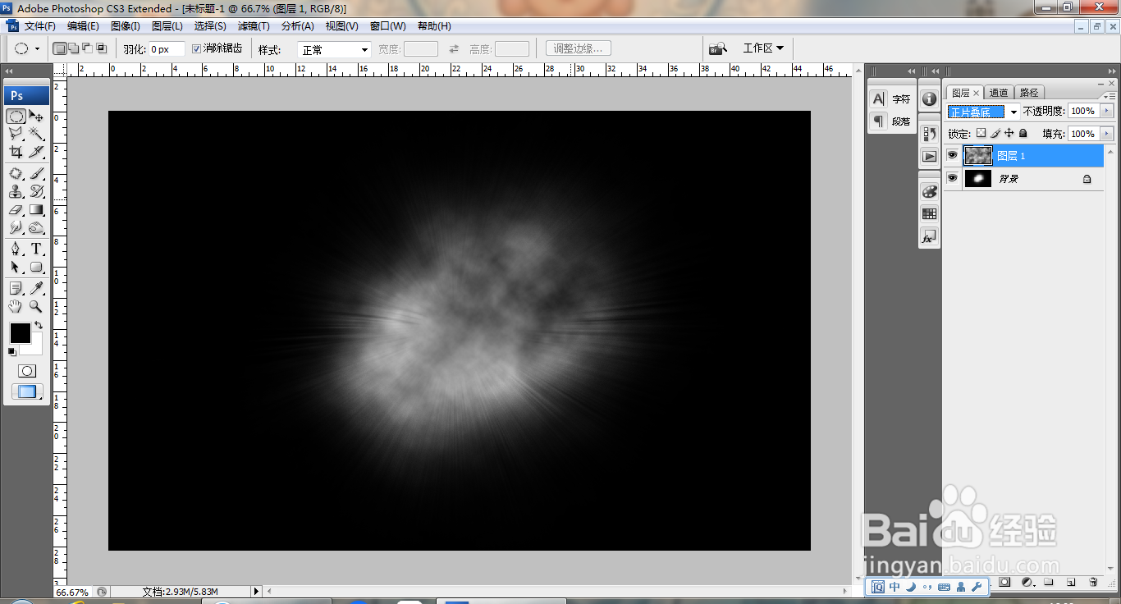Viewport: 1121px width, 604px height.
Task: Select the History Brush tool
Action: [37, 191]
